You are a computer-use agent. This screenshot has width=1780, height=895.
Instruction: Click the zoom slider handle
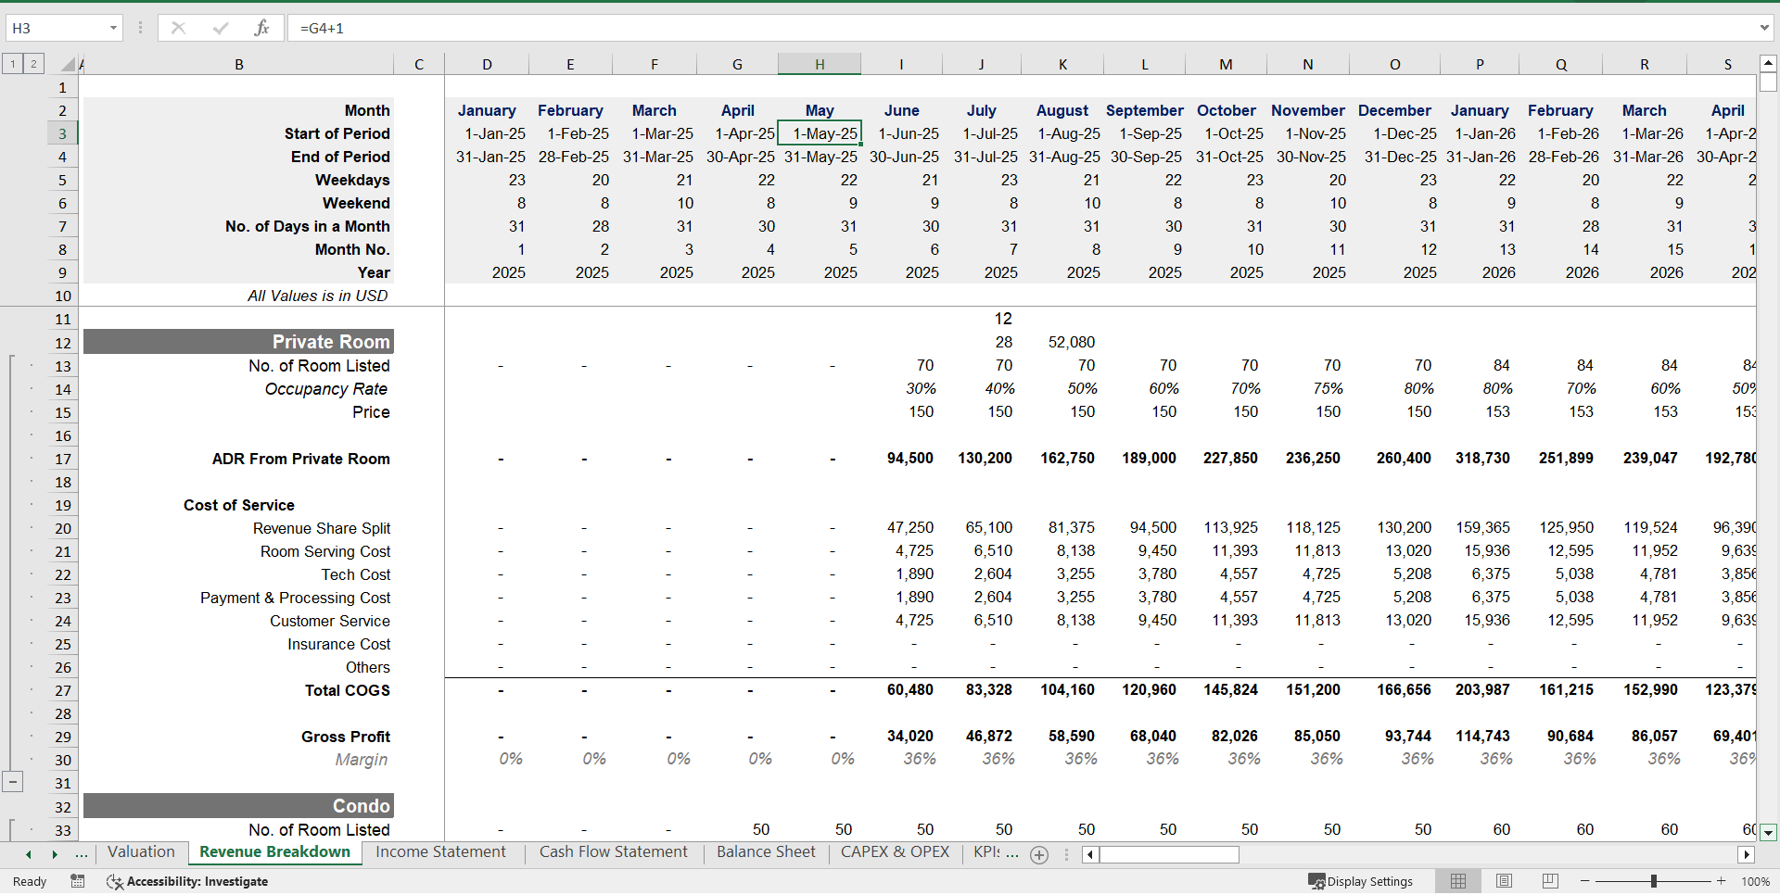[x=1653, y=881]
